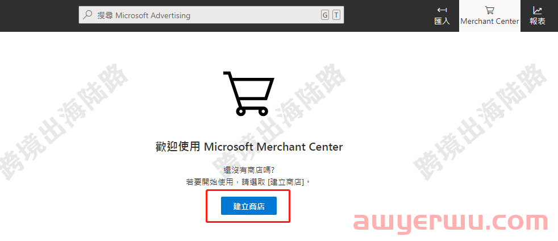Image resolution: width=558 pixels, height=241 pixels.
Task: Click the middle 跨境出海陆路 watermark
Action: 280,121
